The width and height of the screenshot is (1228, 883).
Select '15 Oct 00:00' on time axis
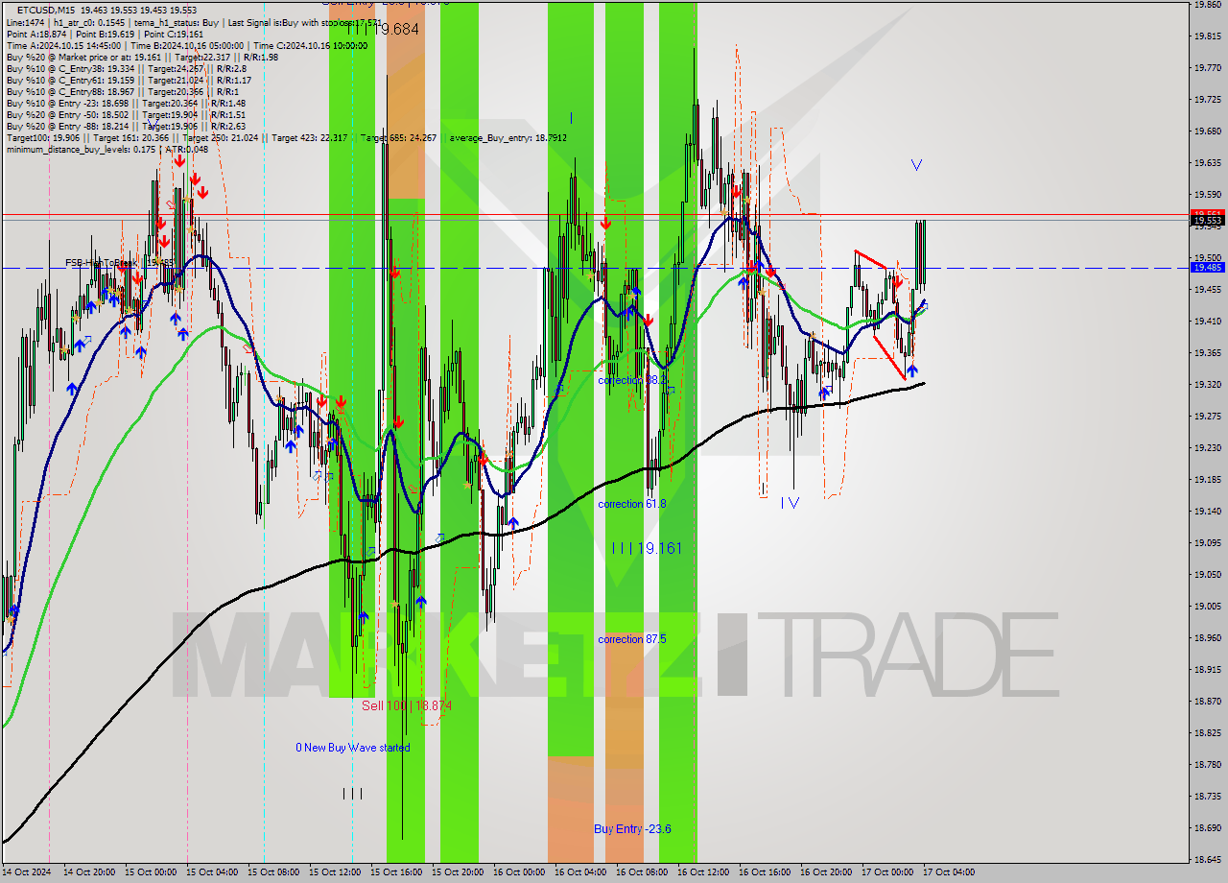151,873
